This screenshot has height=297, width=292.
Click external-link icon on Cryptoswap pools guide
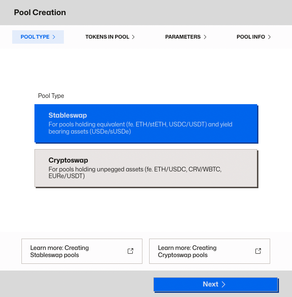coord(258,251)
